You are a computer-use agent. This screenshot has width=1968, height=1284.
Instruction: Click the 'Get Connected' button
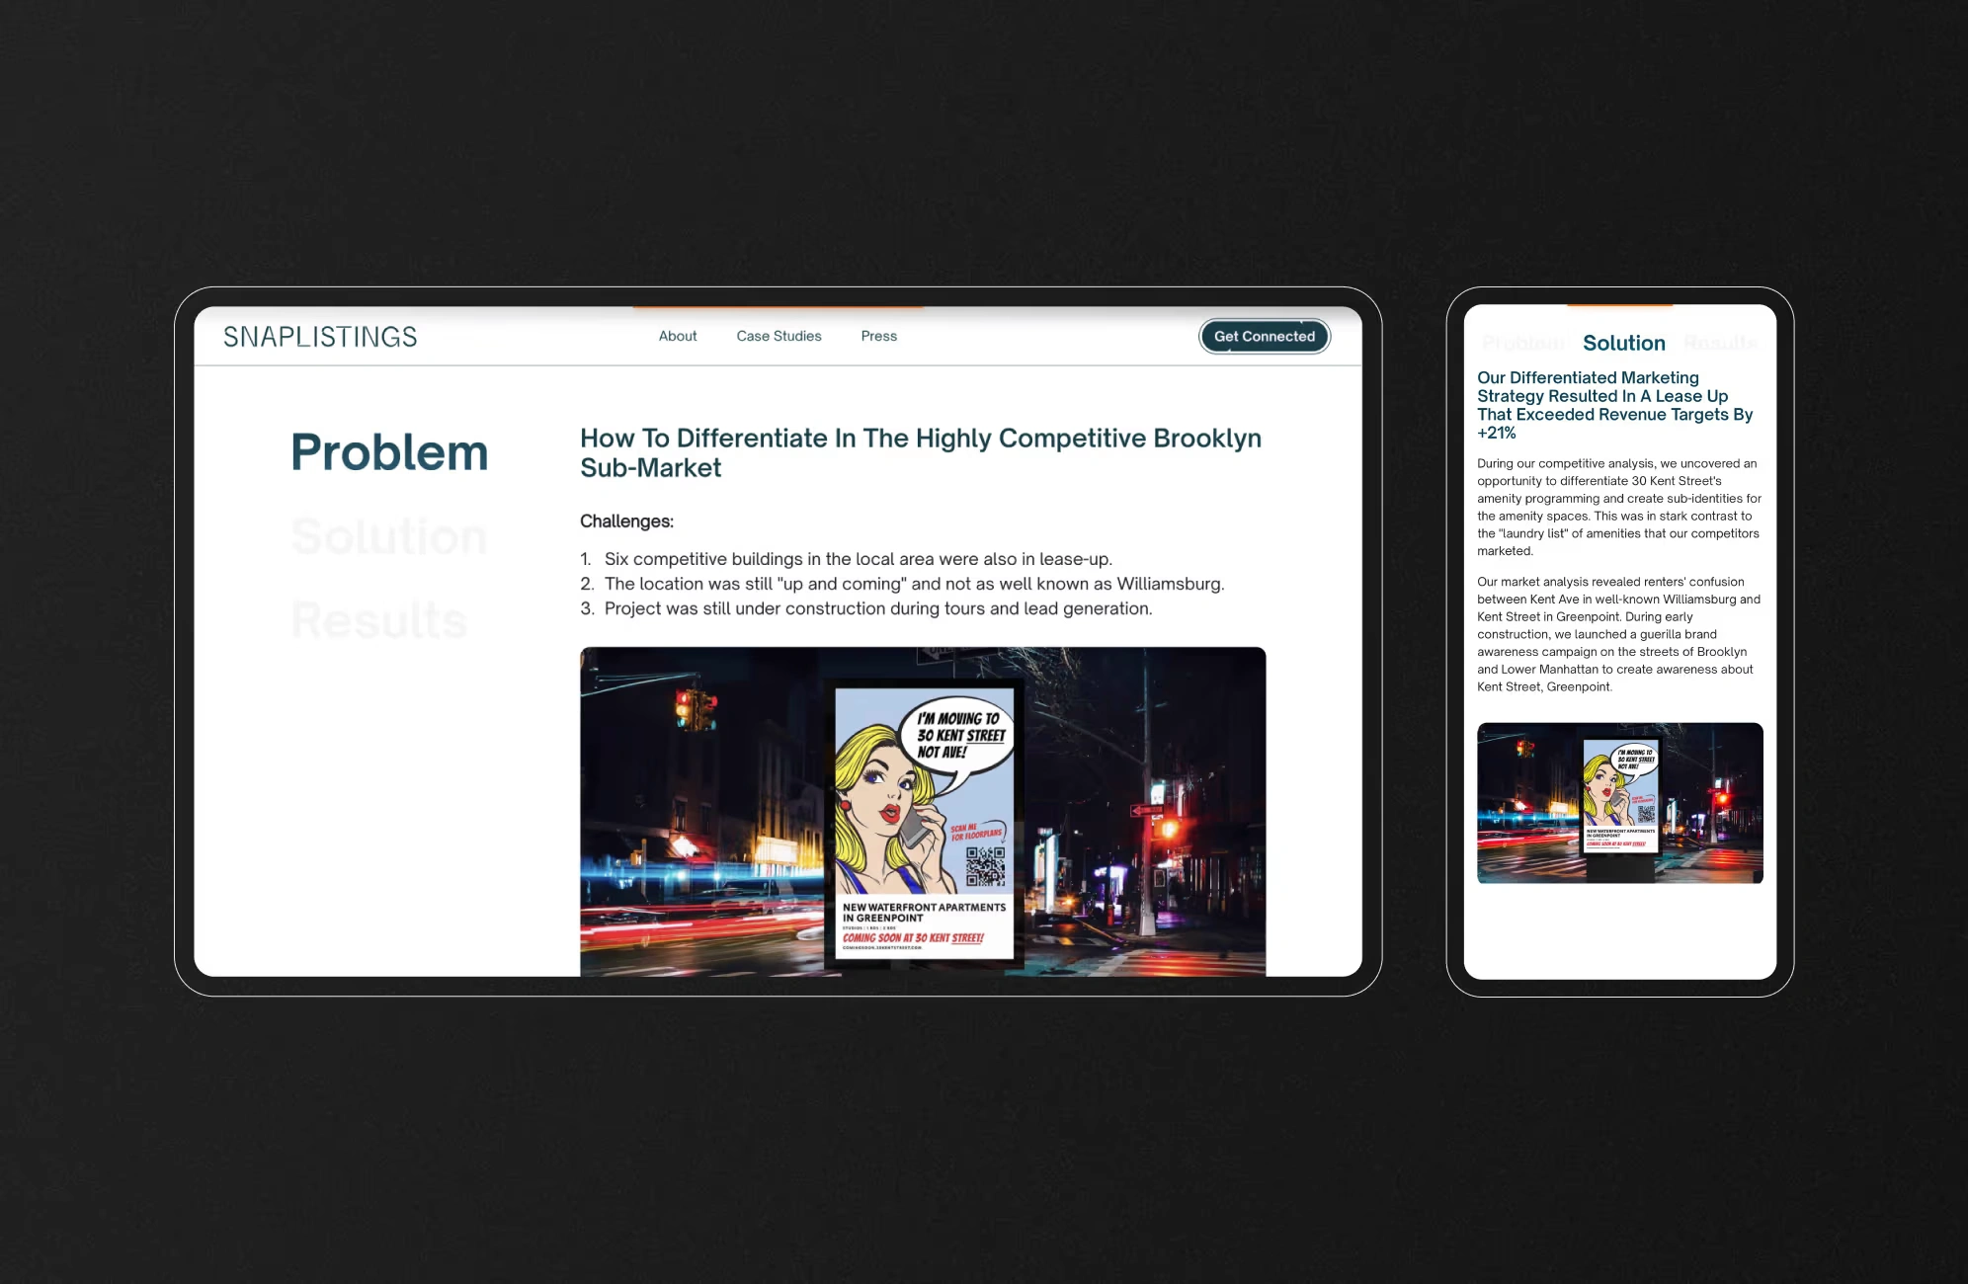1264,336
